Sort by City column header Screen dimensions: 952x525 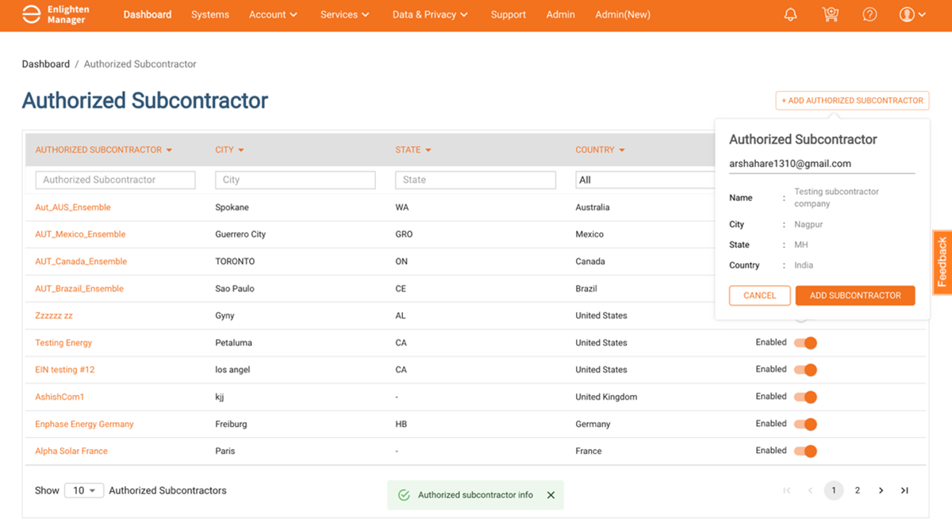click(229, 150)
